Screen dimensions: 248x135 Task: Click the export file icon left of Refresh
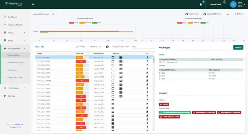point(227,14)
